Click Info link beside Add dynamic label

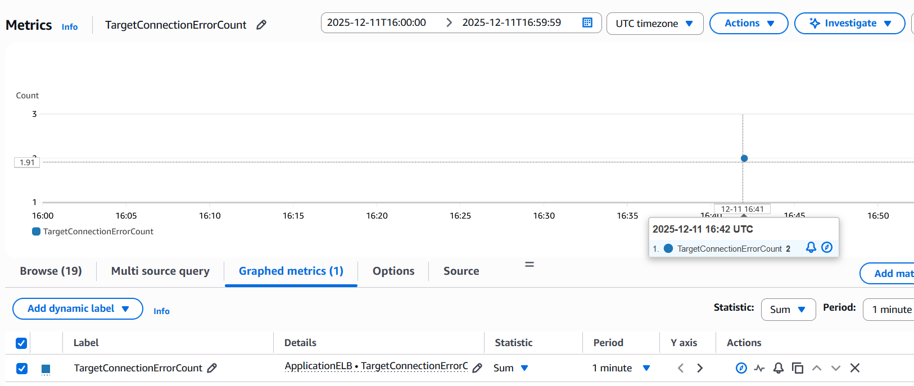pos(161,311)
